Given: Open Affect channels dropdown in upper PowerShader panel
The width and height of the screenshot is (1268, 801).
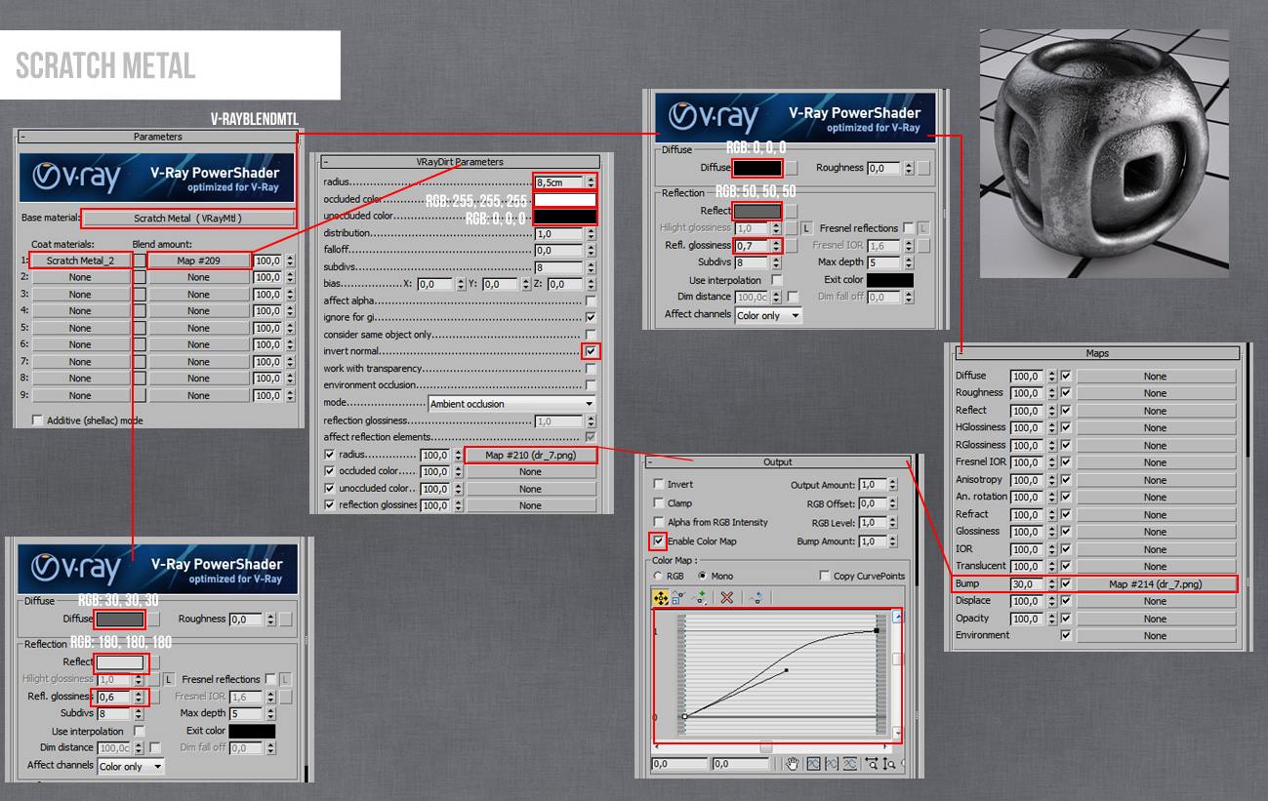Looking at the screenshot, I should click(768, 315).
